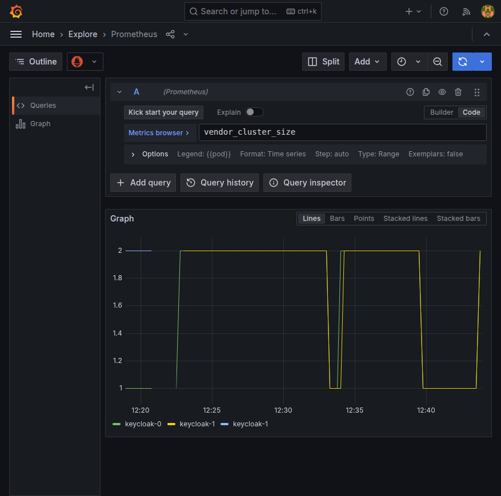Viewport: 501px width, 496px height.
Task: Click the Step: auto option text
Action: pos(332,154)
